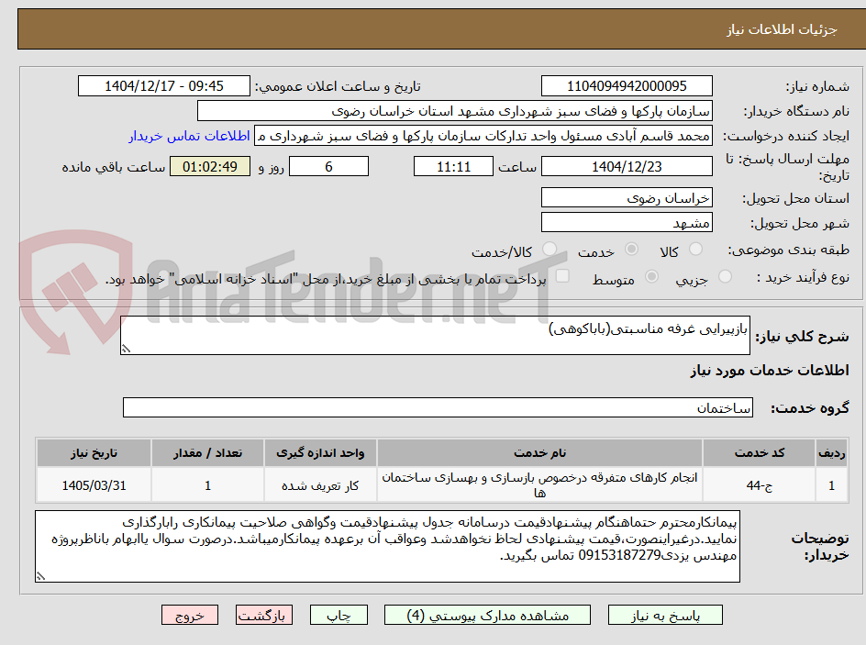Click the نام خدمت column header
The width and height of the screenshot is (866, 645).
click(x=539, y=453)
